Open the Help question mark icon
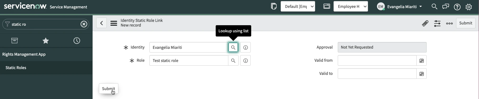Viewport: 479px width, 99px height. pyautogui.click(x=457, y=7)
